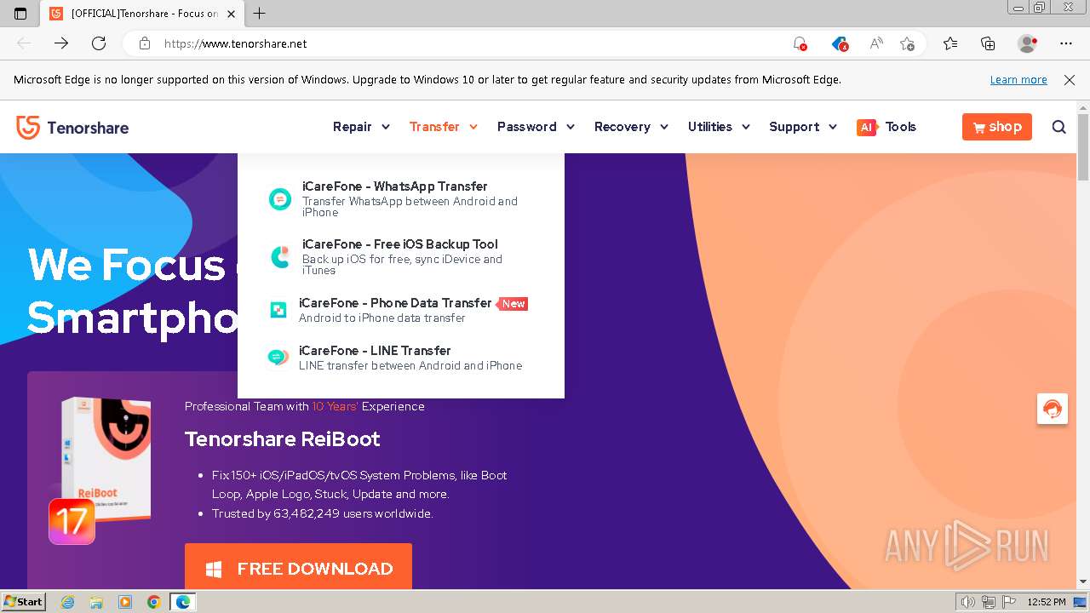Viewport: 1090px width, 613px height.
Task: Open file explorer from taskbar
Action: click(96, 602)
